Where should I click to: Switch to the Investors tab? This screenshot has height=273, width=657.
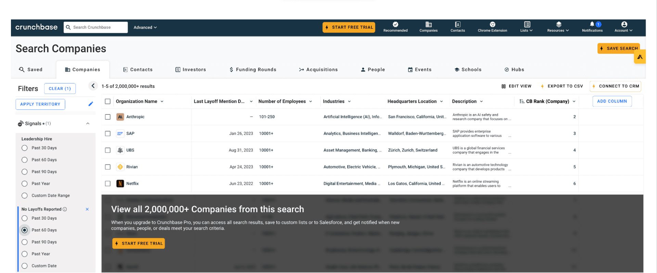pos(191,70)
